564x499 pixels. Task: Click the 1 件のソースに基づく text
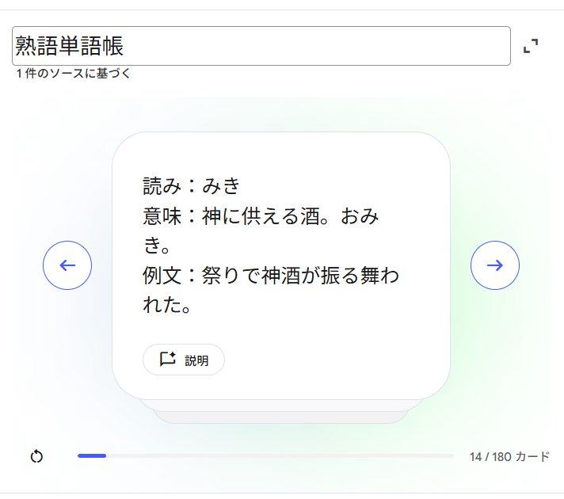pos(74,74)
